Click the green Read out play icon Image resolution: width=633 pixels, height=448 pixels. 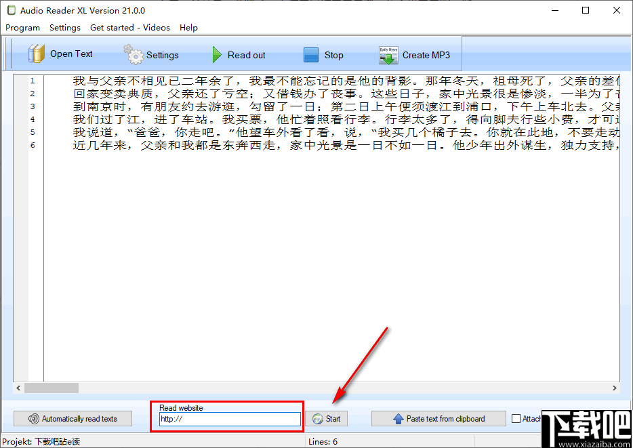point(216,54)
